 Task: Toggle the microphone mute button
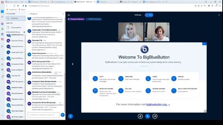[140, 116]
